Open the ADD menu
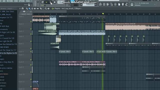This screenshot has height=90, width=160. click(4, 1)
